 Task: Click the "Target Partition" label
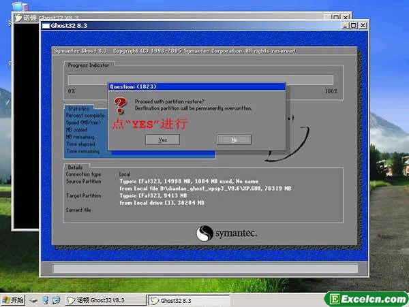83,195
